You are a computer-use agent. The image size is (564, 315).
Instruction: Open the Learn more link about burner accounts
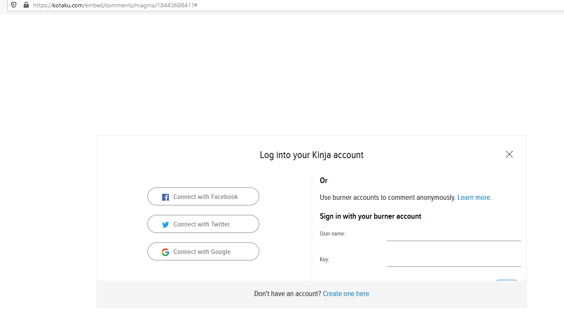tap(474, 197)
